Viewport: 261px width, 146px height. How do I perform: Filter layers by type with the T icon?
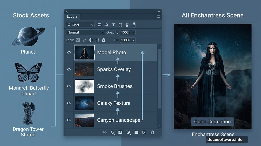113,25
